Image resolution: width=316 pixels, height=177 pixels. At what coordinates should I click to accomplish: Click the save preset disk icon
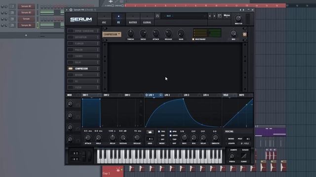158,16
